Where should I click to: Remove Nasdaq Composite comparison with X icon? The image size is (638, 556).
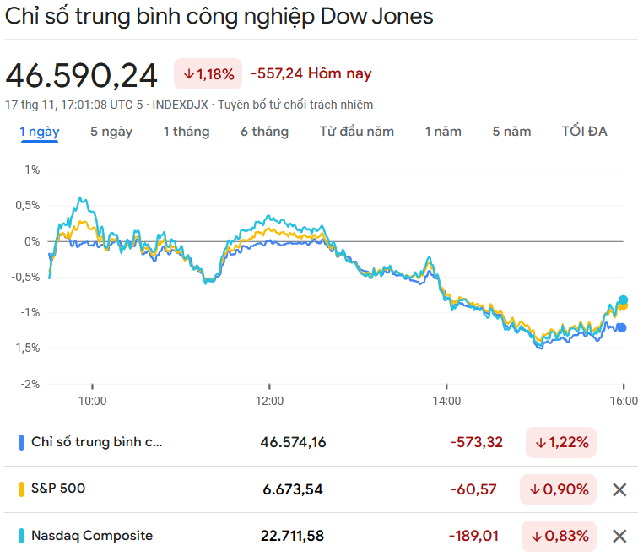pyautogui.click(x=619, y=536)
